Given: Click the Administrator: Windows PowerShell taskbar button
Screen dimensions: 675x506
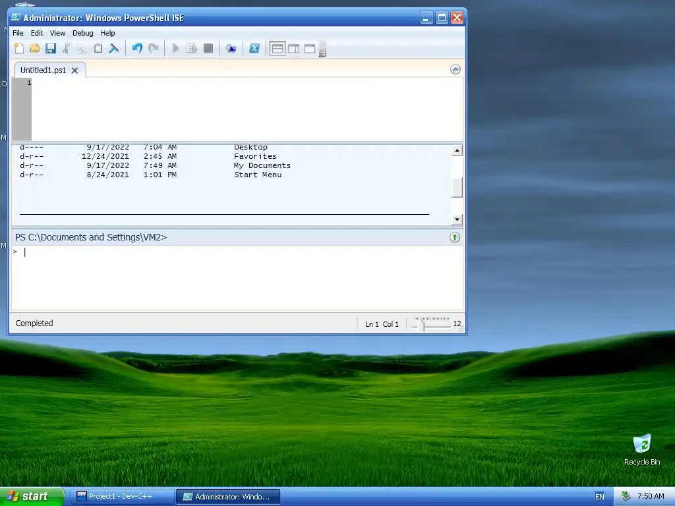Looking at the screenshot, I should 228,497.
